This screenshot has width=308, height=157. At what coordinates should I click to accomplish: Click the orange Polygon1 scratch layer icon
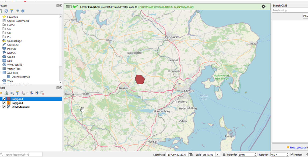coord(8,103)
